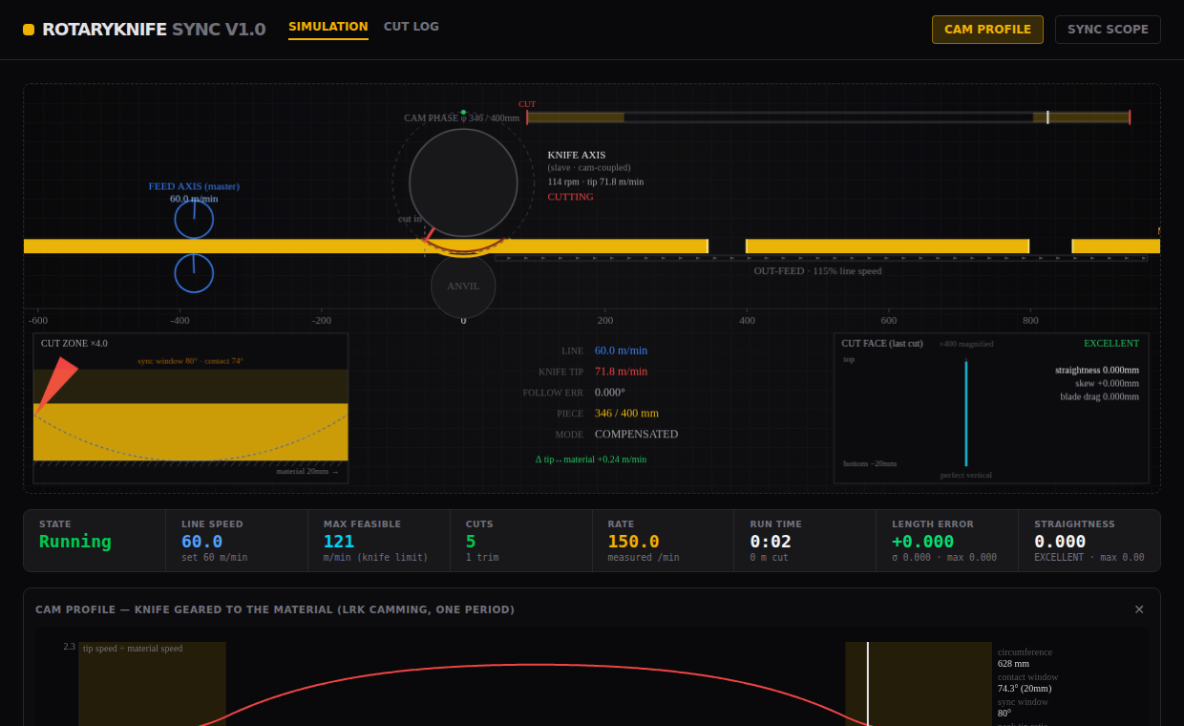1184x726 pixels.
Task: Click the circumference 628 mm readout
Action: 1025,658
